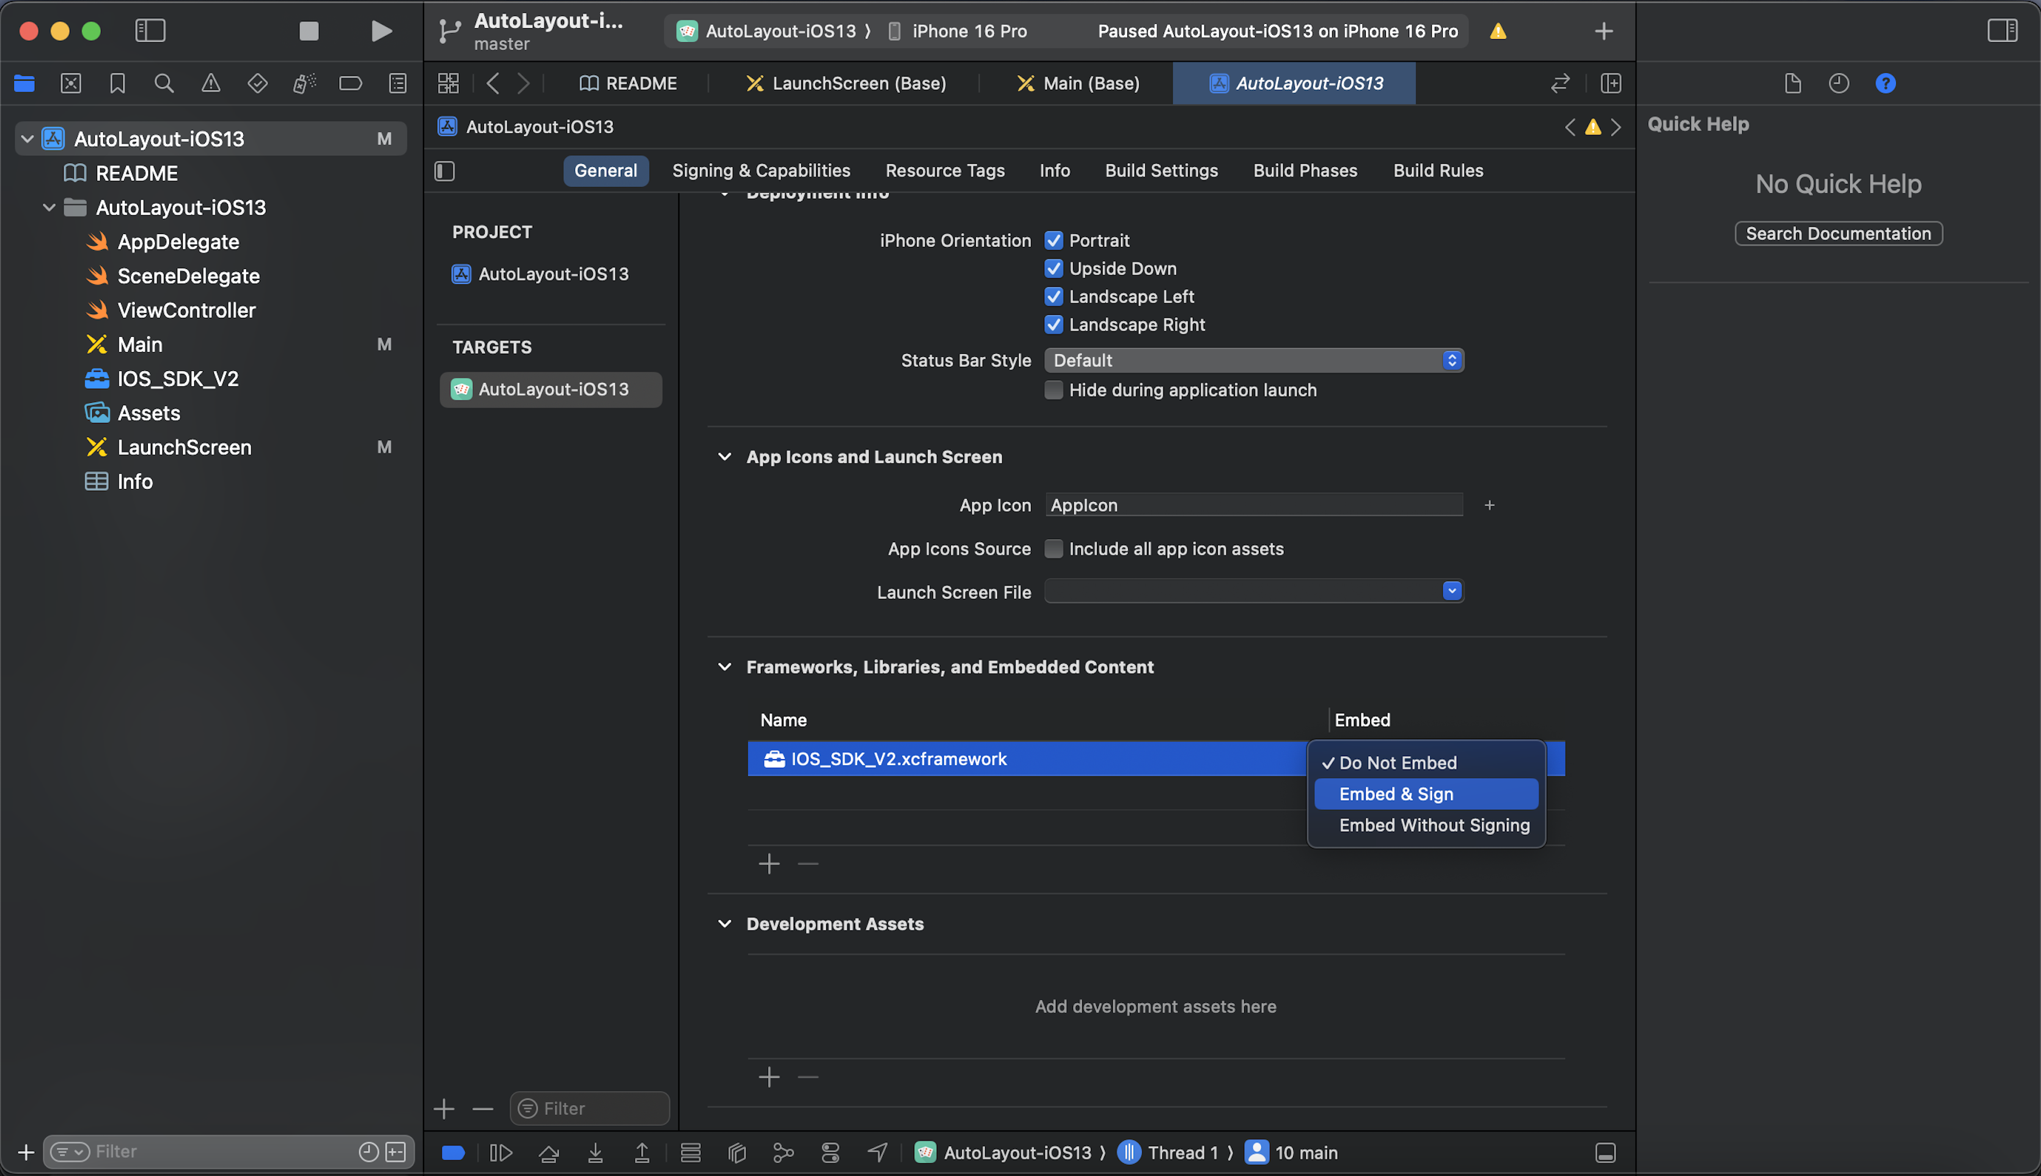
Task: Hide the project and targets list
Action: [445, 171]
